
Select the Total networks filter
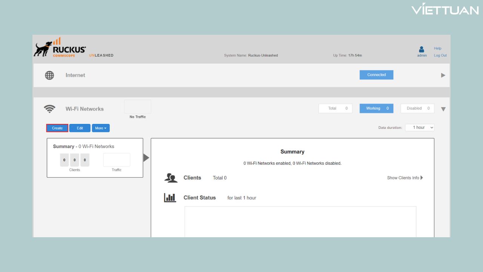pyautogui.click(x=335, y=108)
